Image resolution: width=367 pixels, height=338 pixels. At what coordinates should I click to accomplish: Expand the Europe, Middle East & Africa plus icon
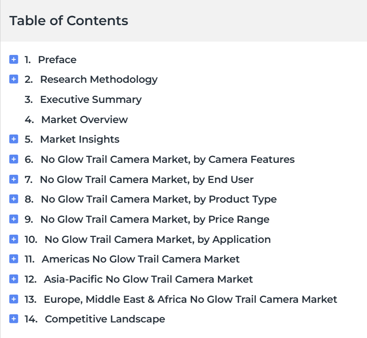tap(14, 299)
